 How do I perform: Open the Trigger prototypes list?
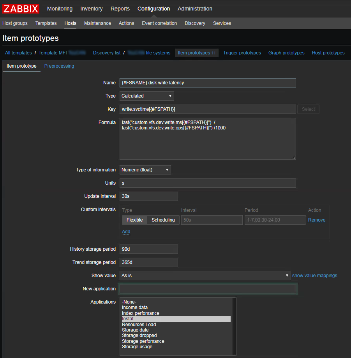pos(242,52)
